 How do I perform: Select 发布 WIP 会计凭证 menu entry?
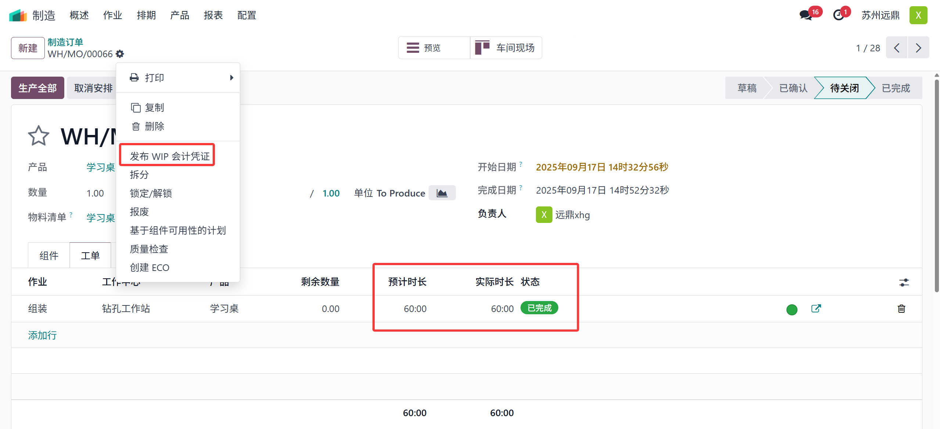pos(169,156)
